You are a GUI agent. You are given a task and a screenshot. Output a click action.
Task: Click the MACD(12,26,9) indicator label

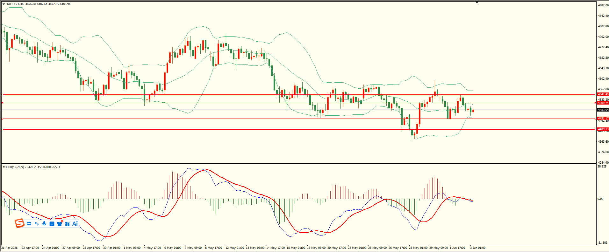coord(13,167)
